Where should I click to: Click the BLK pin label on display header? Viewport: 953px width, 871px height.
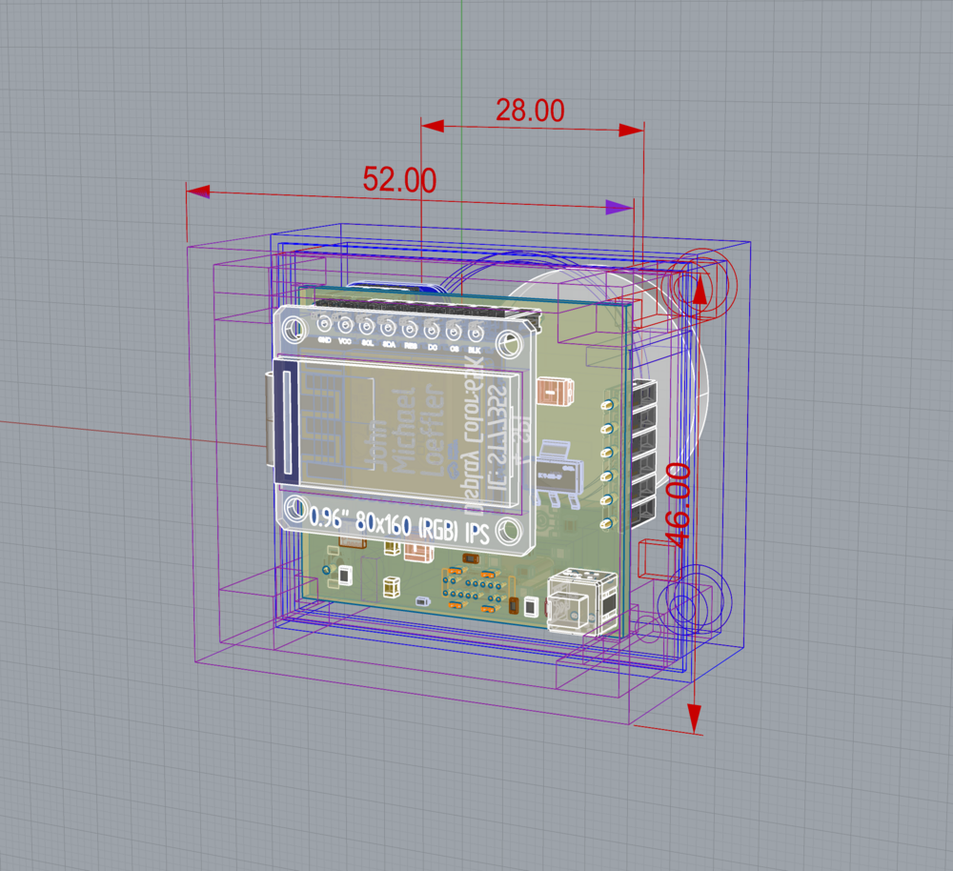[x=475, y=350]
